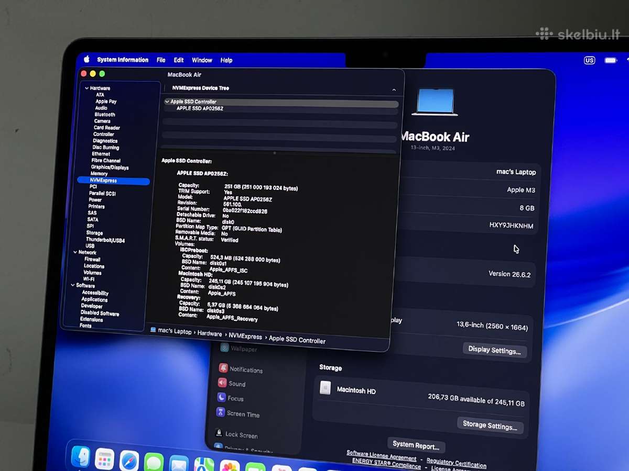This screenshot has height=471, width=629.
Task: Open Launchpad apps icon in Dock
Action: tap(105, 459)
